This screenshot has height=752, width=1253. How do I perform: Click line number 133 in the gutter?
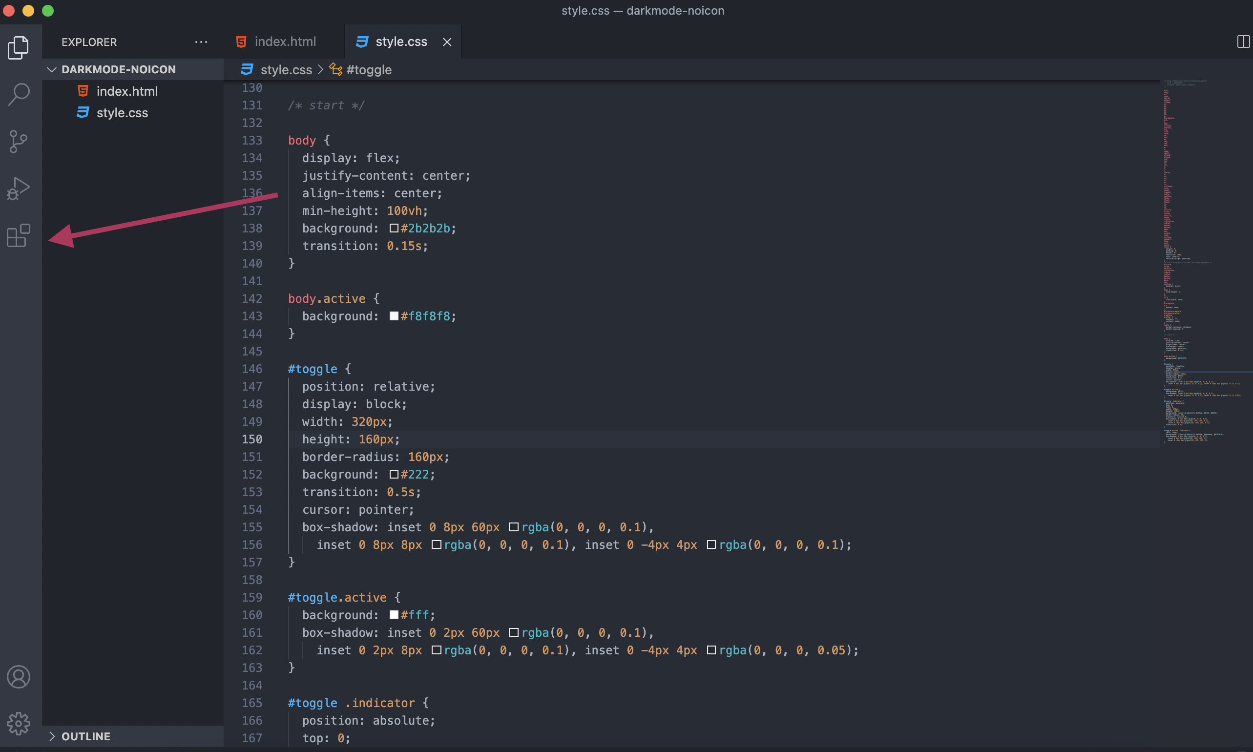pyautogui.click(x=252, y=140)
